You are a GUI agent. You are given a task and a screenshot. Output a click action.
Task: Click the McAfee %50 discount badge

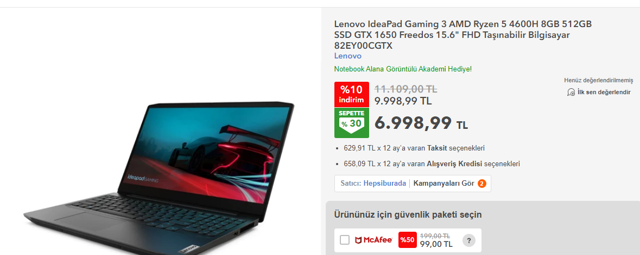point(407,240)
